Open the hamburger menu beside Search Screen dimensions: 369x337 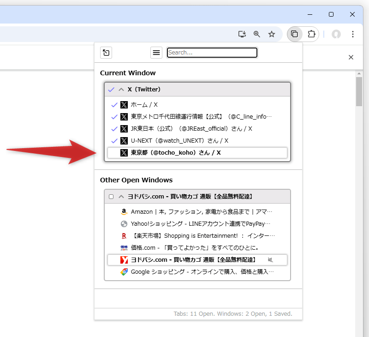coord(156,53)
